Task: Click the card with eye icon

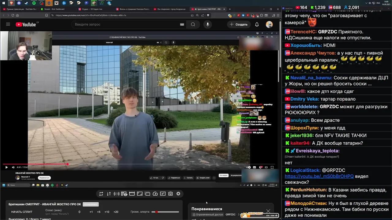Action: [124, 194]
